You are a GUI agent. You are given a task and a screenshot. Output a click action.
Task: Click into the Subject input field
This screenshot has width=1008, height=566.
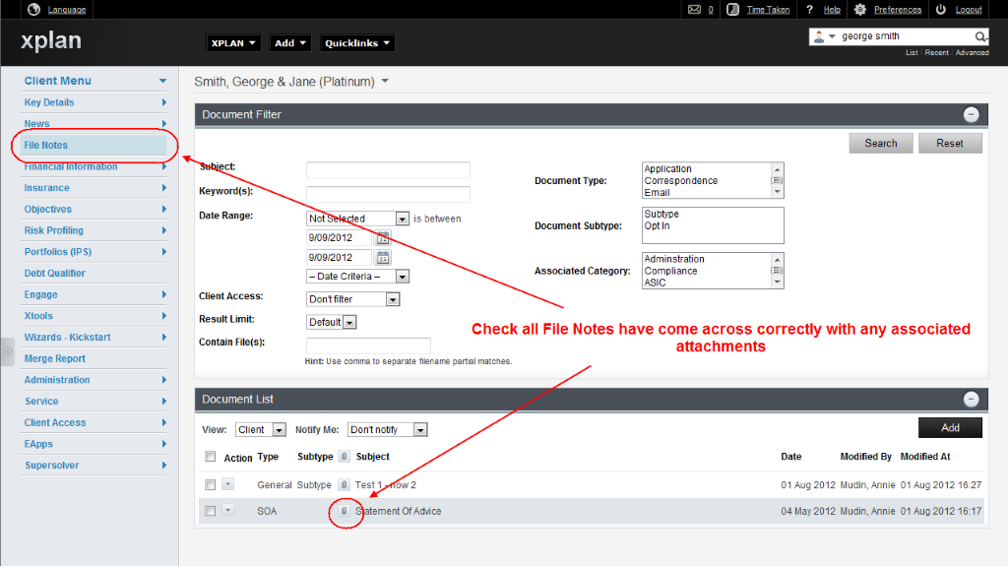click(x=388, y=169)
